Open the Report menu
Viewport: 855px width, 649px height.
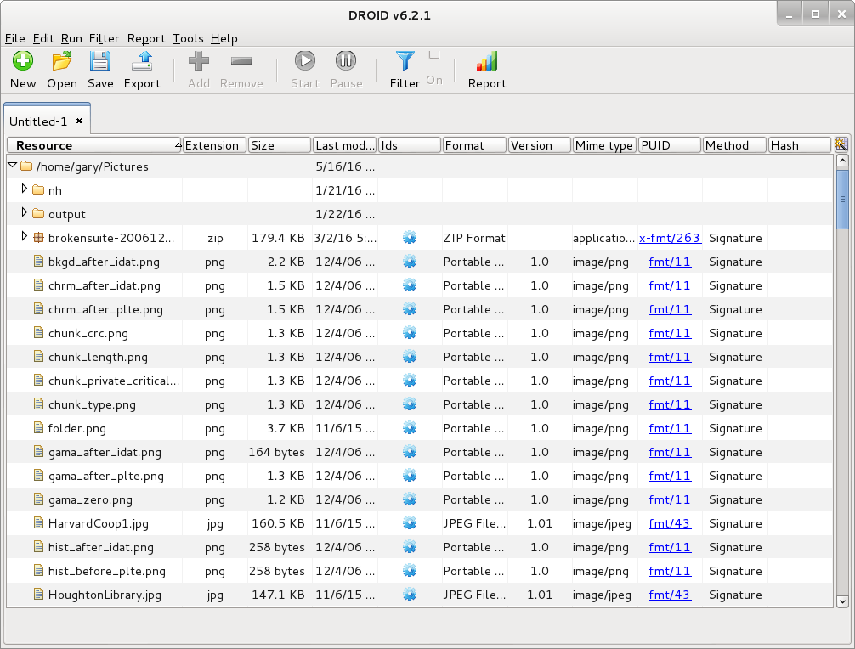point(146,38)
